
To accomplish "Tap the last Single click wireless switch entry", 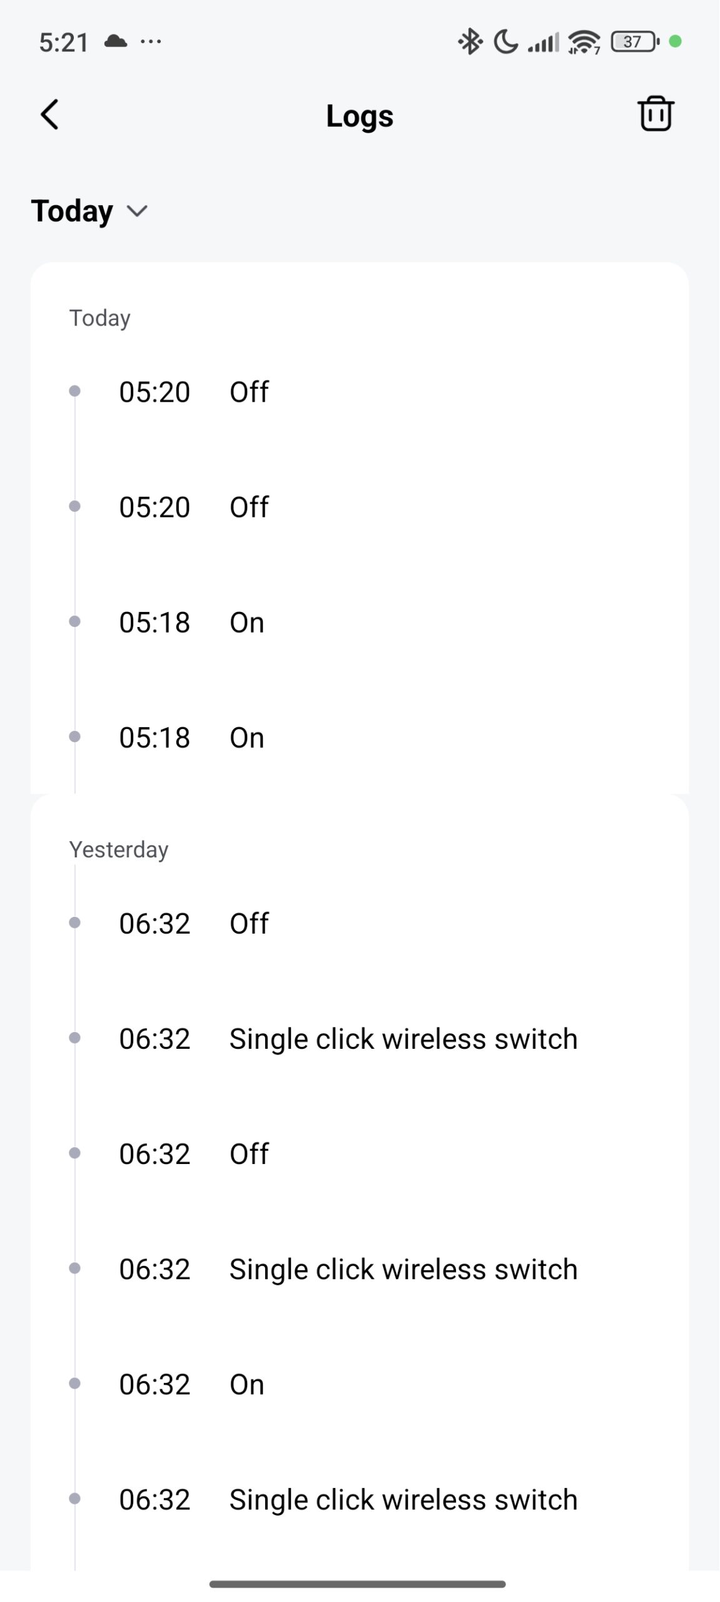I will pyautogui.click(x=403, y=1499).
